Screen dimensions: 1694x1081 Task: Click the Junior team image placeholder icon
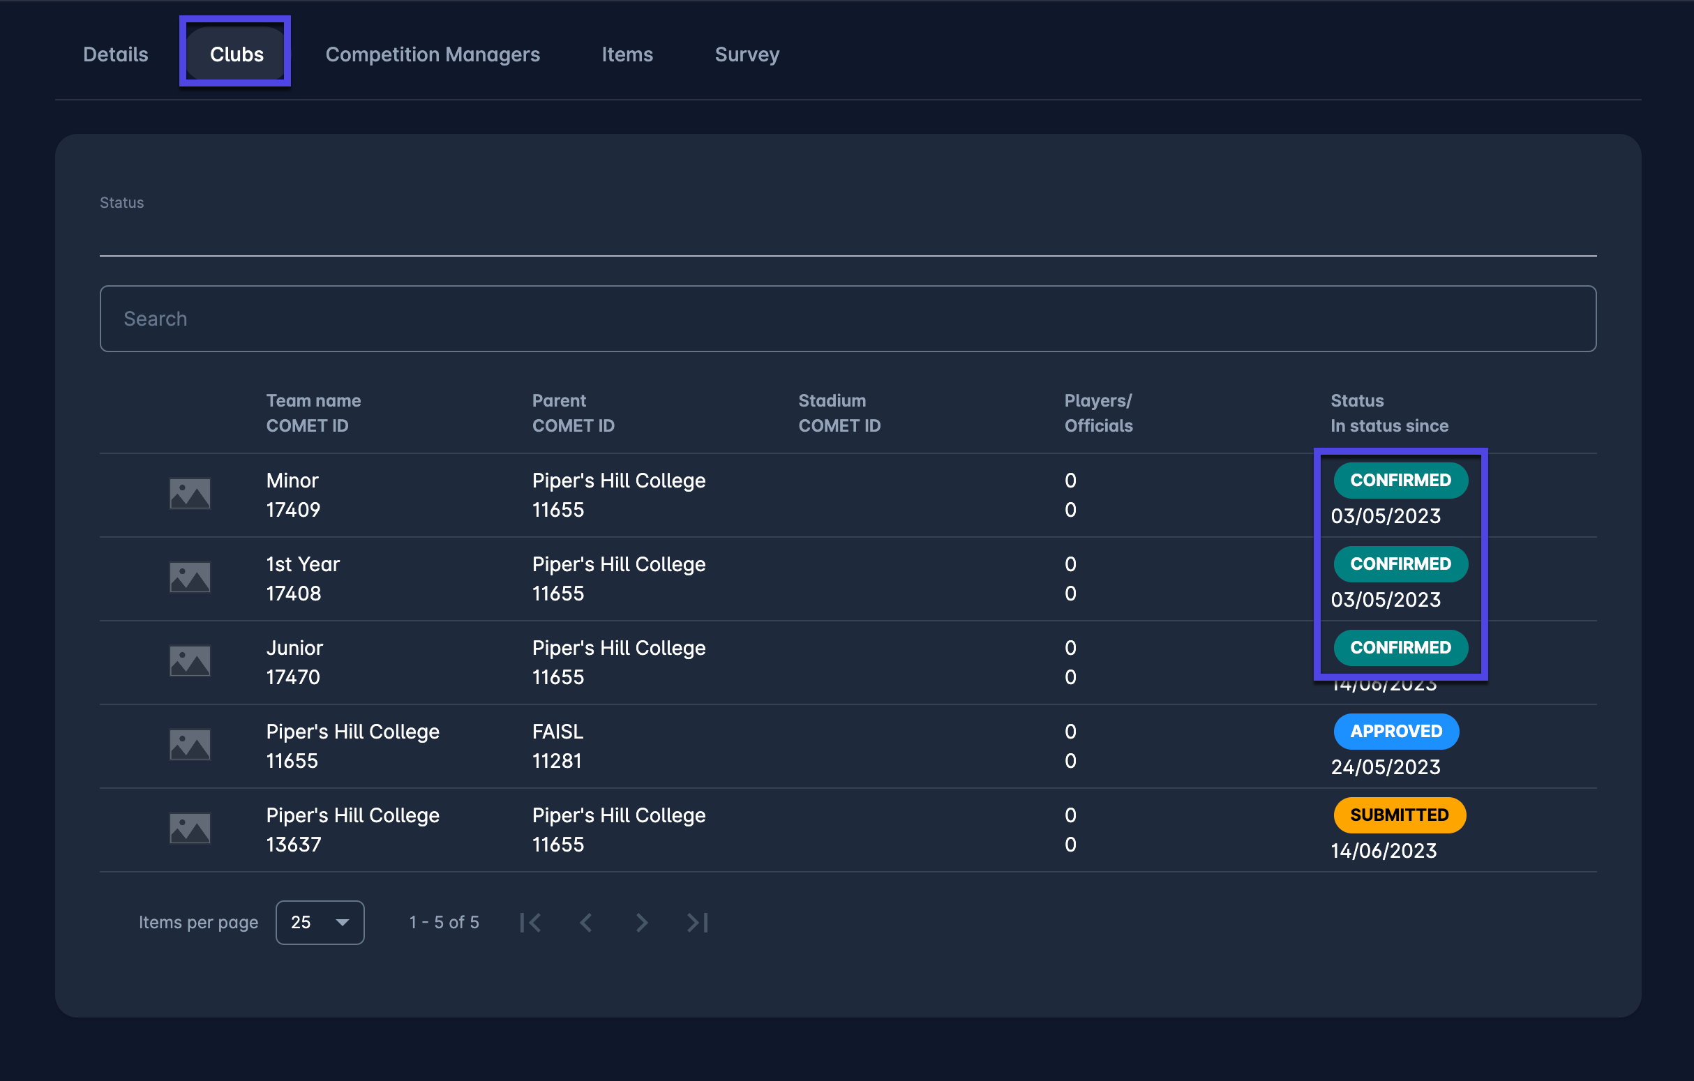(x=190, y=661)
